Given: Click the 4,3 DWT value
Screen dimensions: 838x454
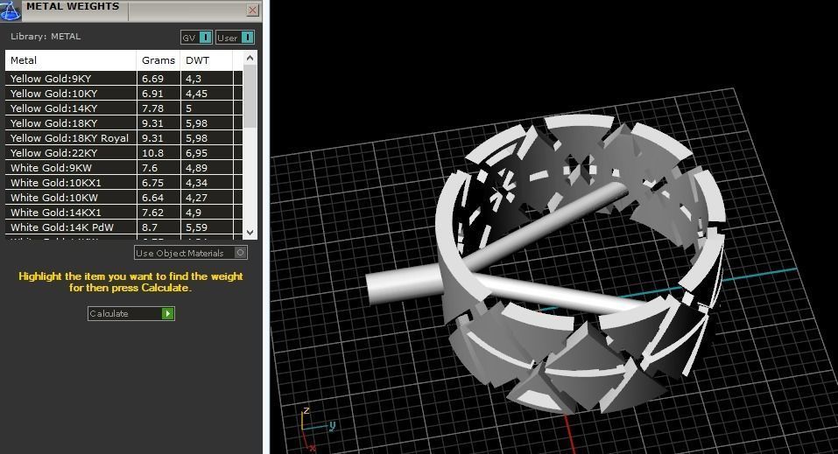Looking at the screenshot, I should point(194,79).
